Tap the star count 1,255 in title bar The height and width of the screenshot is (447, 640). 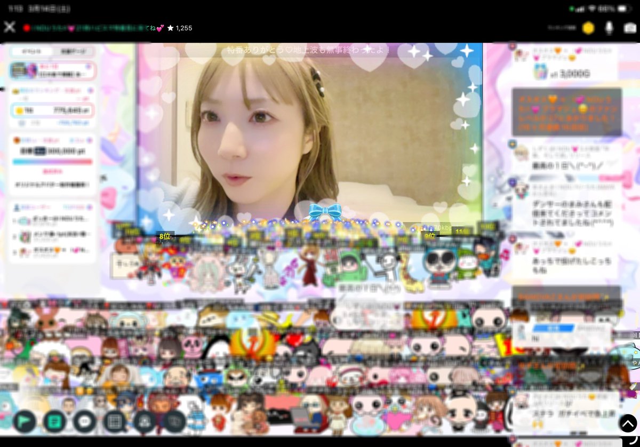tap(179, 28)
